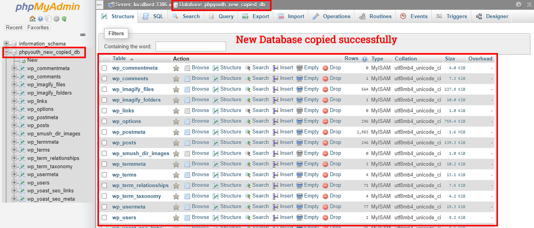The image size is (534, 228).
Task: Tick the wp_term_relationships row checkbox
Action: [x=105, y=186]
